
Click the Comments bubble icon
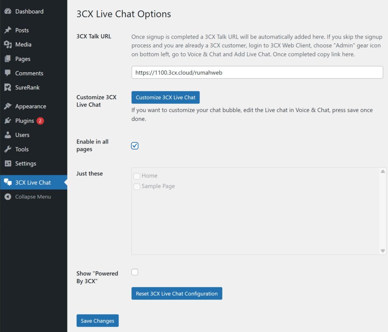(x=8, y=73)
